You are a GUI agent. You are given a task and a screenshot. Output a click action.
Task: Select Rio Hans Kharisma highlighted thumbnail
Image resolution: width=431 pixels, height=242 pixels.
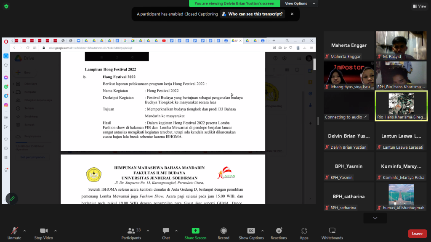[401, 106]
